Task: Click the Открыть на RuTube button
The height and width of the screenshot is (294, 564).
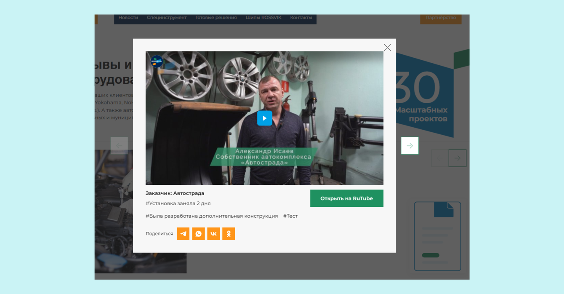Action: (347, 198)
